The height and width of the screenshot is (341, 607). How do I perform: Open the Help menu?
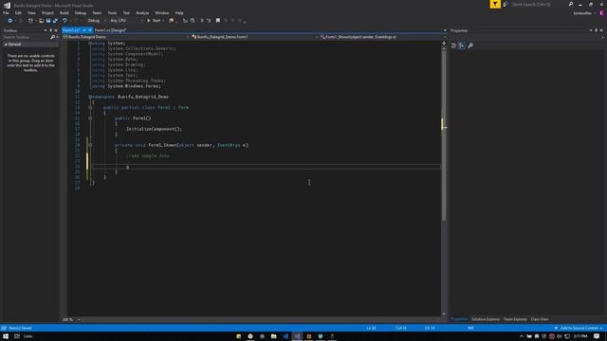point(179,12)
